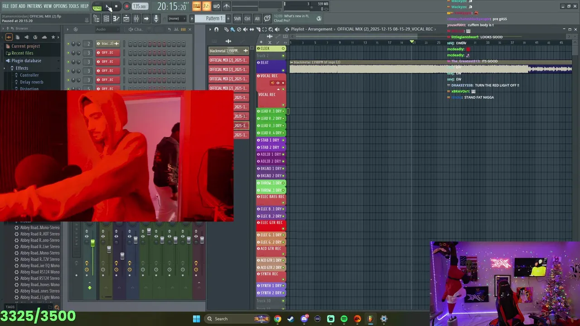Expand Recent files in the Browser
The height and width of the screenshot is (326, 580).
[x=22, y=53]
